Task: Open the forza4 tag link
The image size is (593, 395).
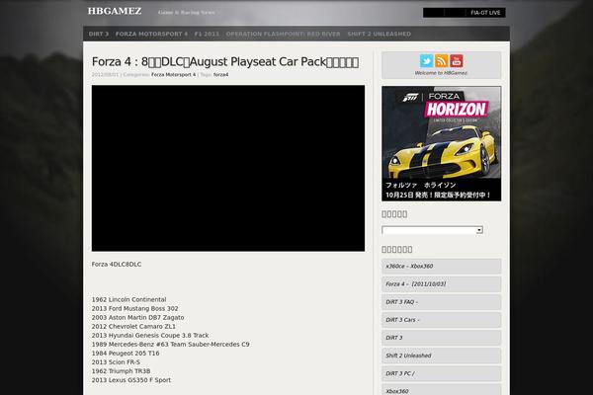Action: click(x=220, y=75)
